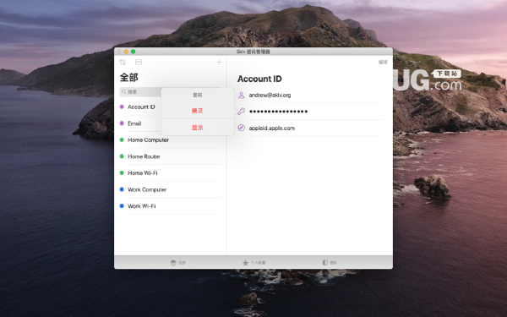Image resolution: width=507 pixels, height=317 pixels.
Task: Select the Home Computer entry
Action: point(170,140)
